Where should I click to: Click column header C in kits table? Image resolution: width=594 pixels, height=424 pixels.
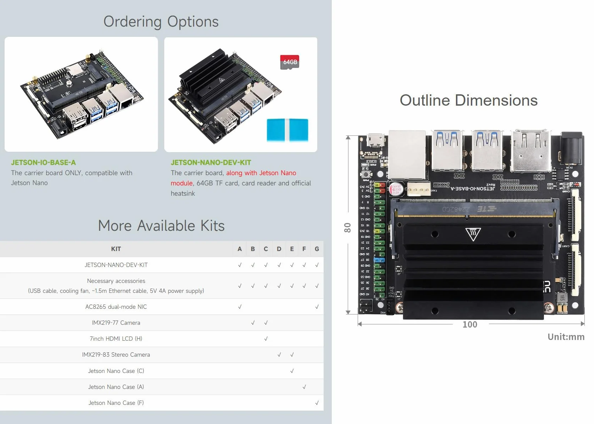tap(266, 249)
